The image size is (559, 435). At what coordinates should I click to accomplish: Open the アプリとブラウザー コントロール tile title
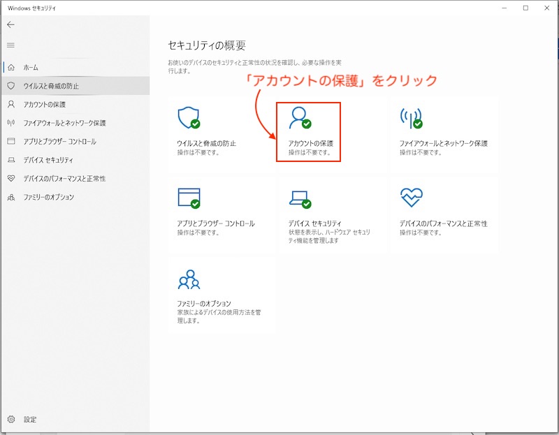pyautogui.click(x=216, y=223)
